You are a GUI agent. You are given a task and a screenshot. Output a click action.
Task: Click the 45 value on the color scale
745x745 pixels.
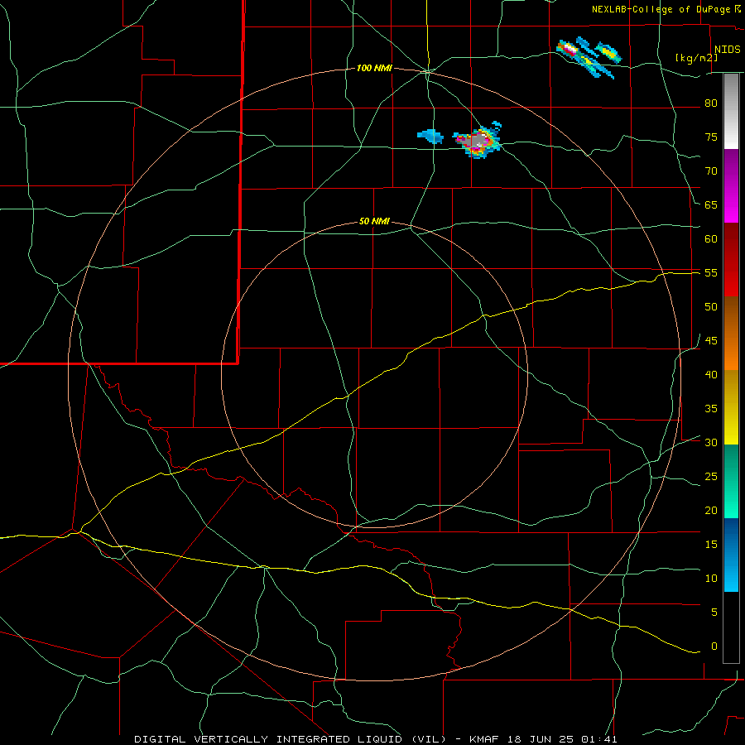(x=711, y=341)
